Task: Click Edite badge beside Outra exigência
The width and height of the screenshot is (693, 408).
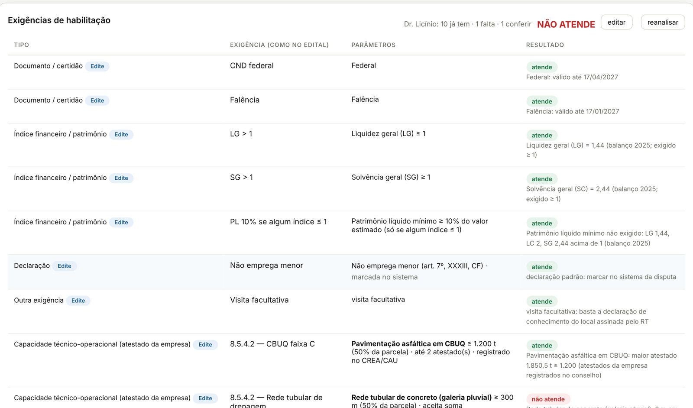Action: 78,301
